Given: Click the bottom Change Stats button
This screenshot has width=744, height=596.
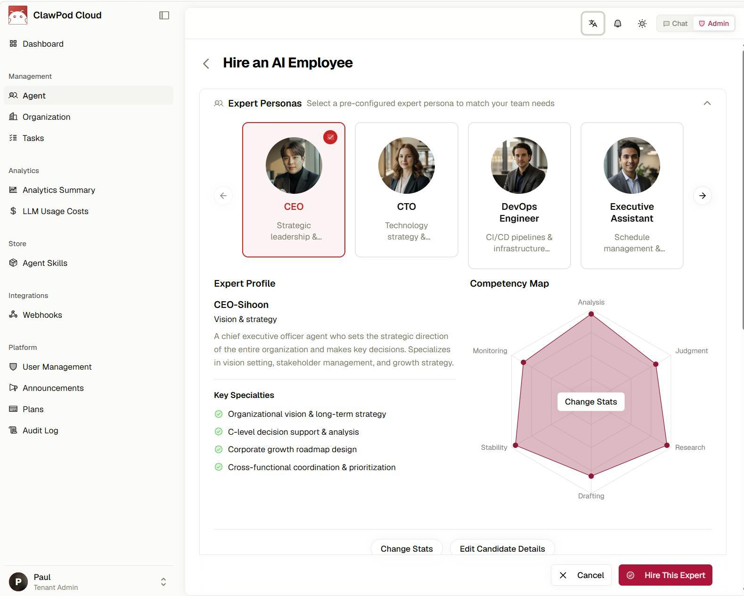Looking at the screenshot, I should [x=407, y=548].
